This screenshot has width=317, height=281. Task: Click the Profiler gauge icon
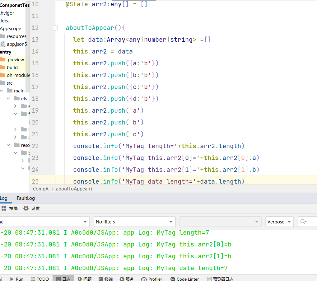tap(144, 279)
